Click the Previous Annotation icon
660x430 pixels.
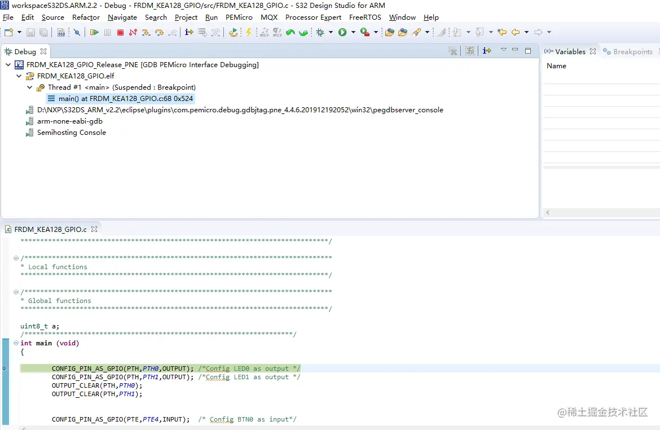[x=479, y=32]
